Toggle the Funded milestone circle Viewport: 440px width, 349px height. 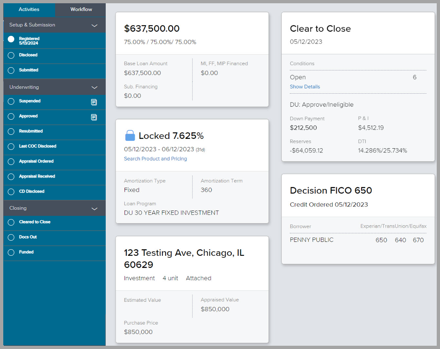(x=12, y=252)
